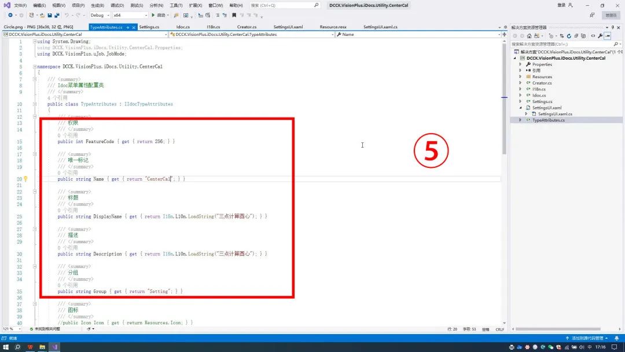625x352 pixels.
Task: Collapse the SettingsUI.xaml node
Action: point(520,108)
